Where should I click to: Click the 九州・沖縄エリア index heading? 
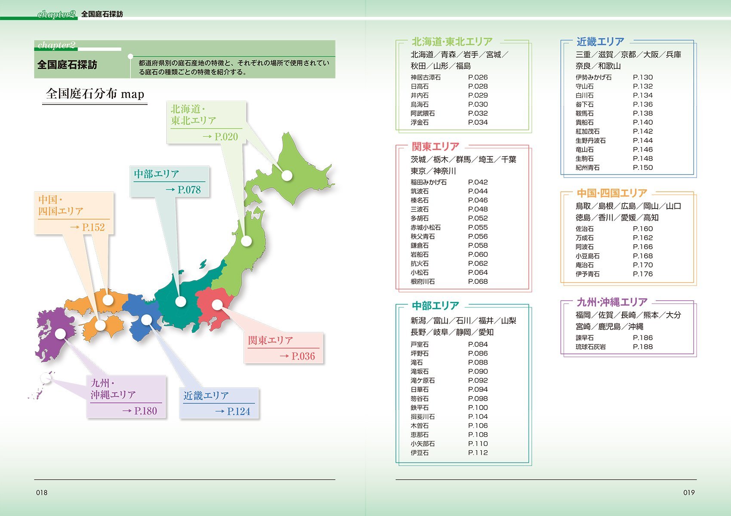[612, 302]
